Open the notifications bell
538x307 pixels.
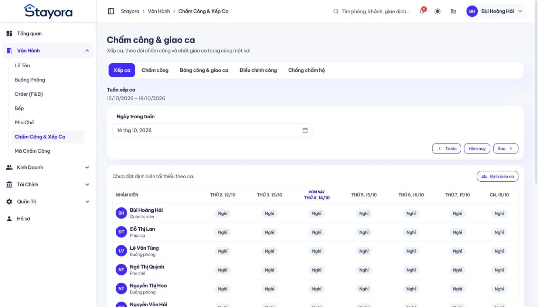pyautogui.click(x=422, y=11)
